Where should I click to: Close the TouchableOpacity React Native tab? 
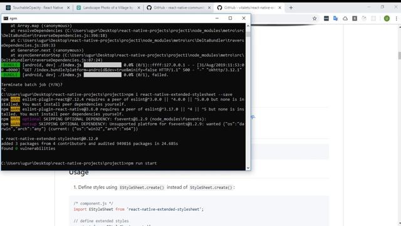[68, 8]
